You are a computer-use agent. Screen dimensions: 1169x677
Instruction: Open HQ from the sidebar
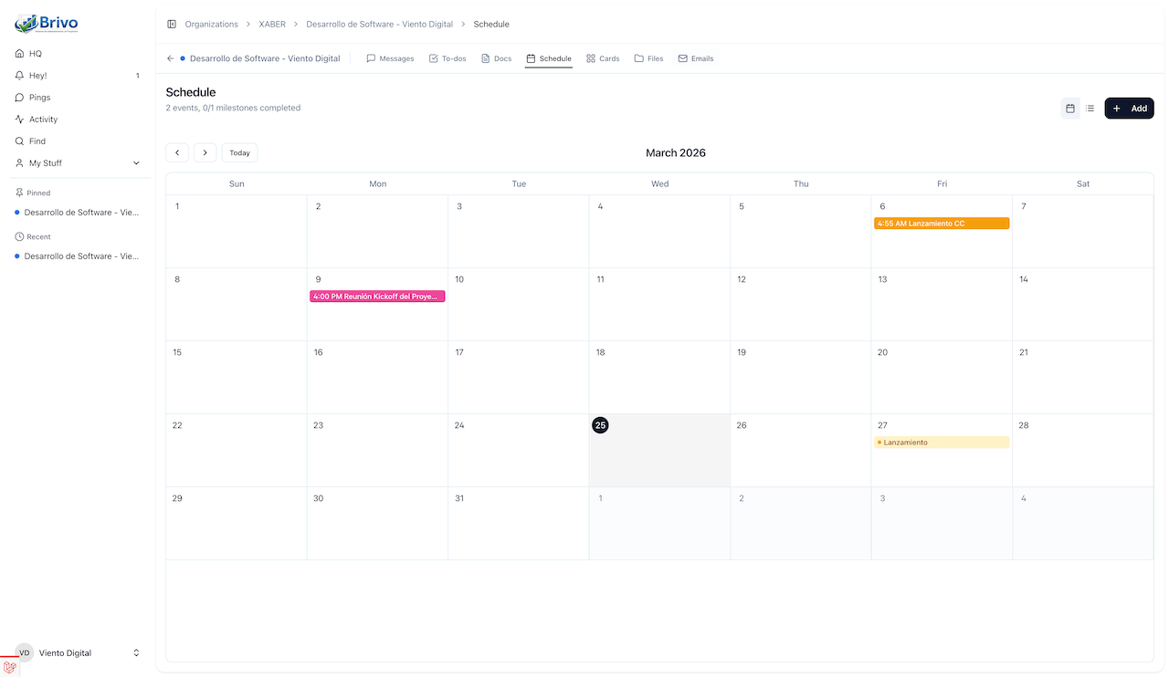coord(36,54)
